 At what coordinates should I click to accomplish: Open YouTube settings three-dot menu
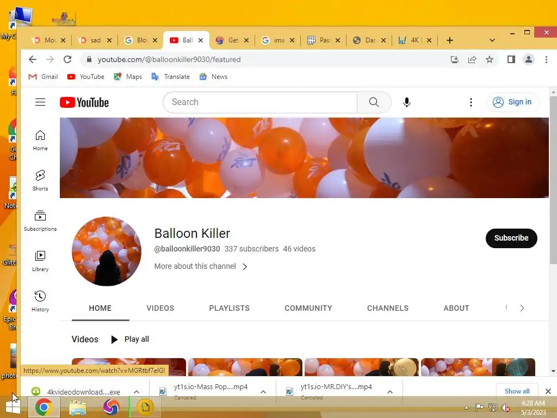tap(471, 102)
